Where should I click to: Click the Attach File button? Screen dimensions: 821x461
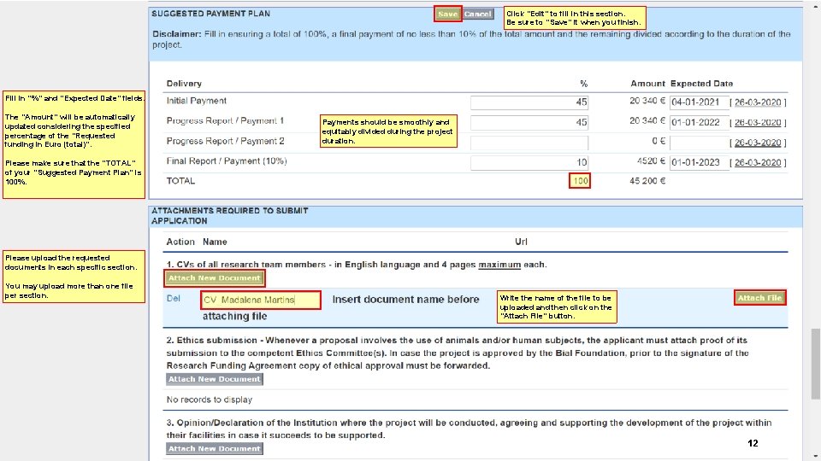pos(759,298)
